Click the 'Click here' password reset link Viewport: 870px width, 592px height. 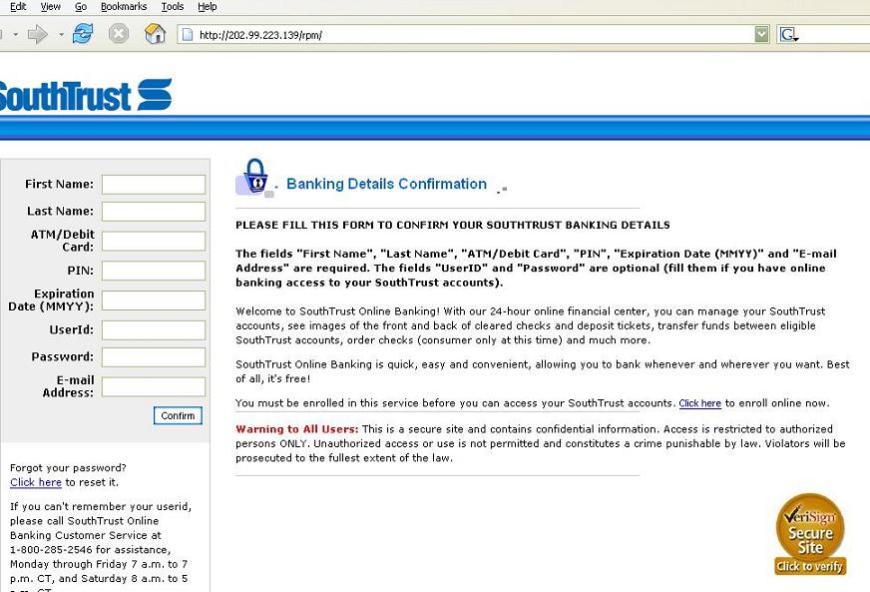(36, 482)
